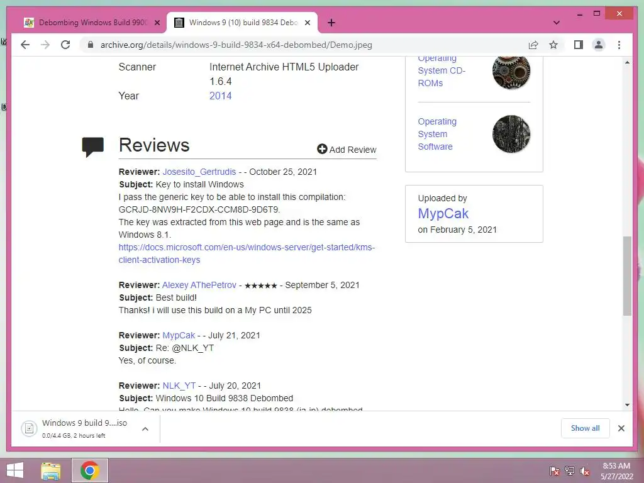This screenshot has height=483, width=644.
Task: Click the Reviews speech bubble icon
Action: (93, 147)
